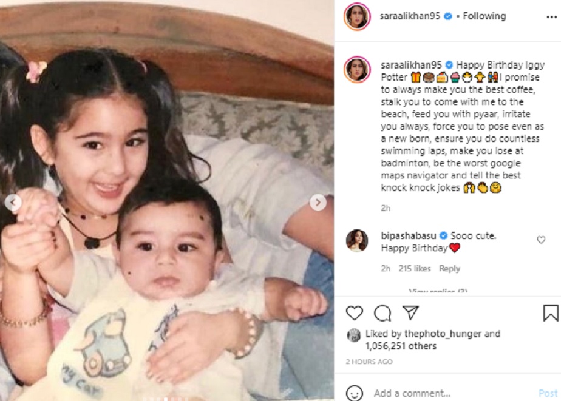The height and width of the screenshot is (401, 561).
Task: Open the three-dot more options menu
Action: pyautogui.click(x=551, y=17)
